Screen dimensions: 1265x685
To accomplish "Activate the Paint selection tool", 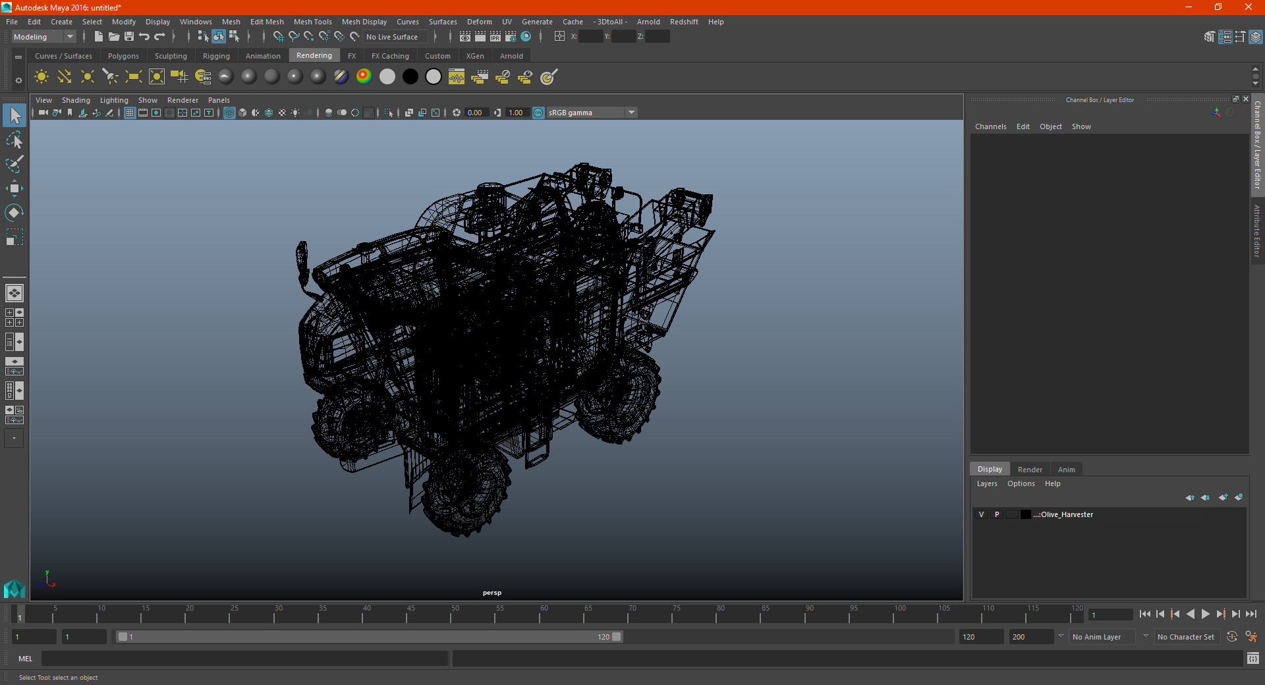I will (x=14, y=164).
